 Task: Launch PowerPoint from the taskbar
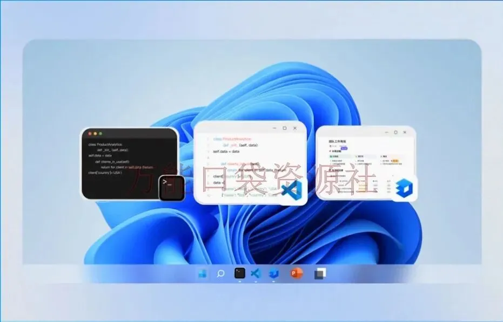(297, 273)
